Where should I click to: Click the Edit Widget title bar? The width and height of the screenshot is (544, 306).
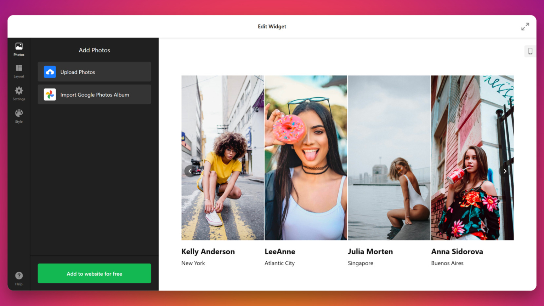coord(272,26)
